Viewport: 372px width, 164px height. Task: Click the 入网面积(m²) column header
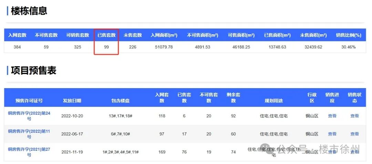(x=164, y=35)
